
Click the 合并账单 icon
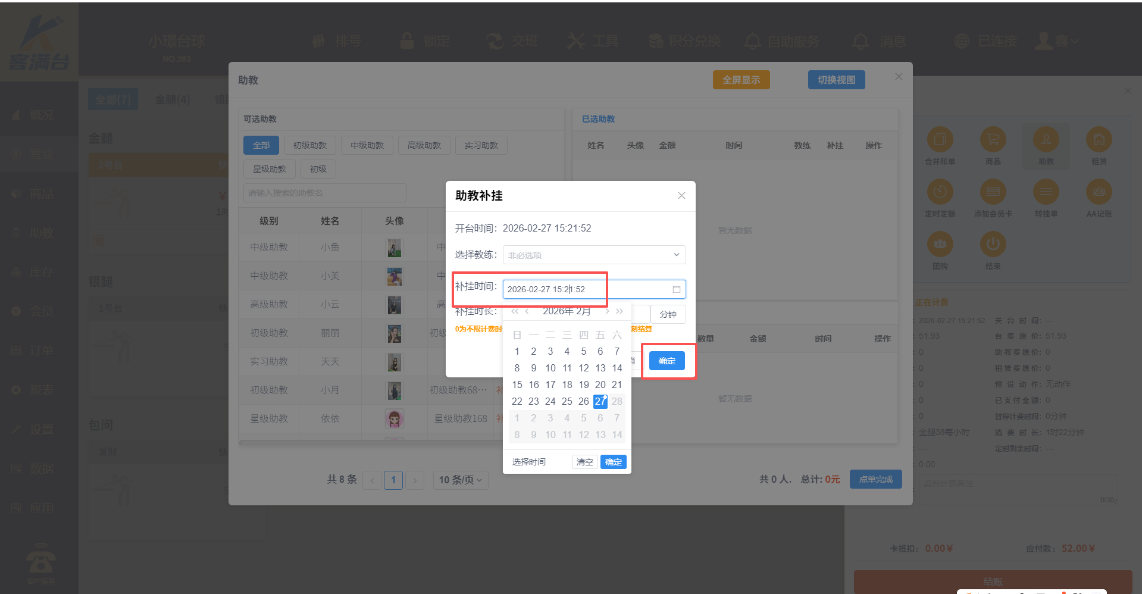tap(940, 140)
